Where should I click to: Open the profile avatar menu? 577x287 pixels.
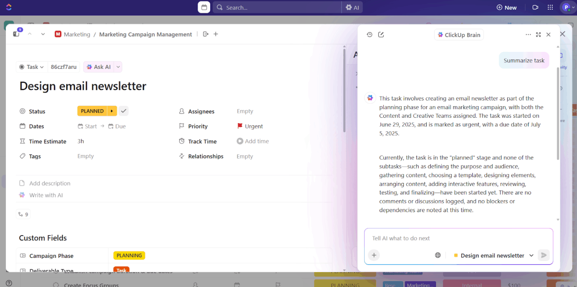[x=568, y=7]
